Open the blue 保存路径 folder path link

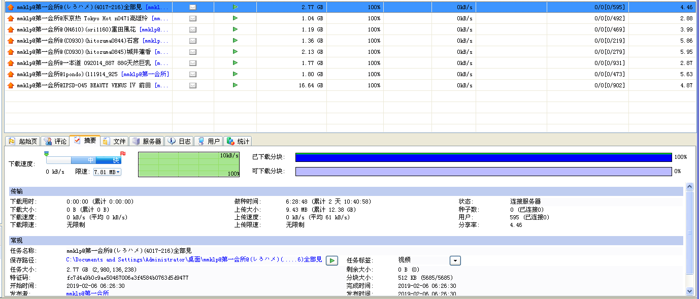click(193, 259)
